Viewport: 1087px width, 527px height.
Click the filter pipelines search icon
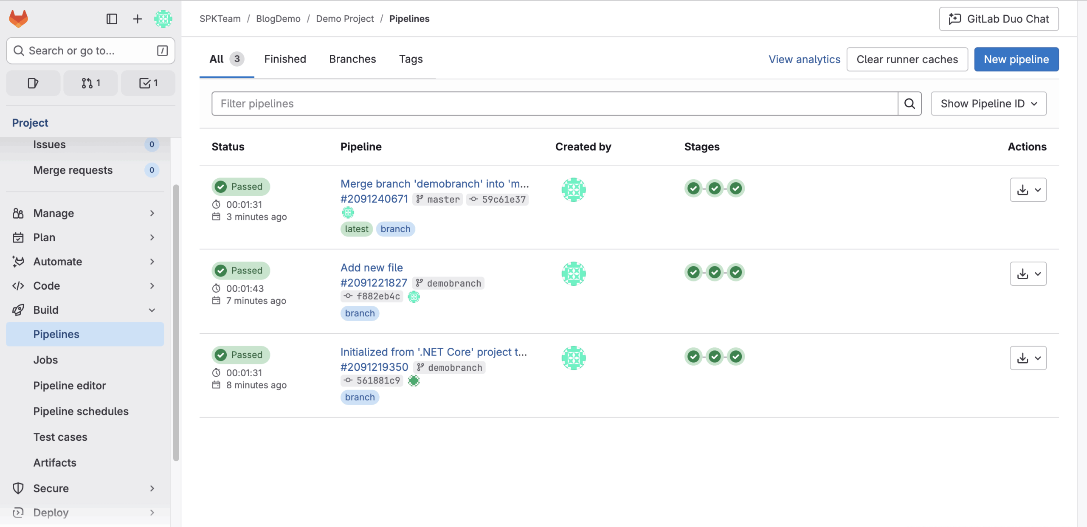(909, 104)
